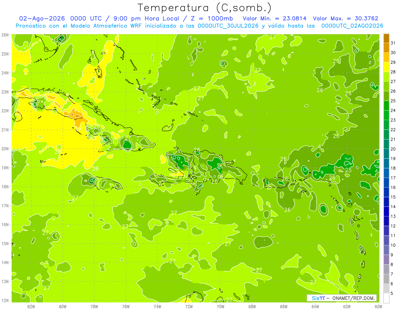Image resolution: width=402 pixels, height=311 pixels.
Task: Select the yellow color scale swatch between 28 and 29
Action: pos(386,67)
